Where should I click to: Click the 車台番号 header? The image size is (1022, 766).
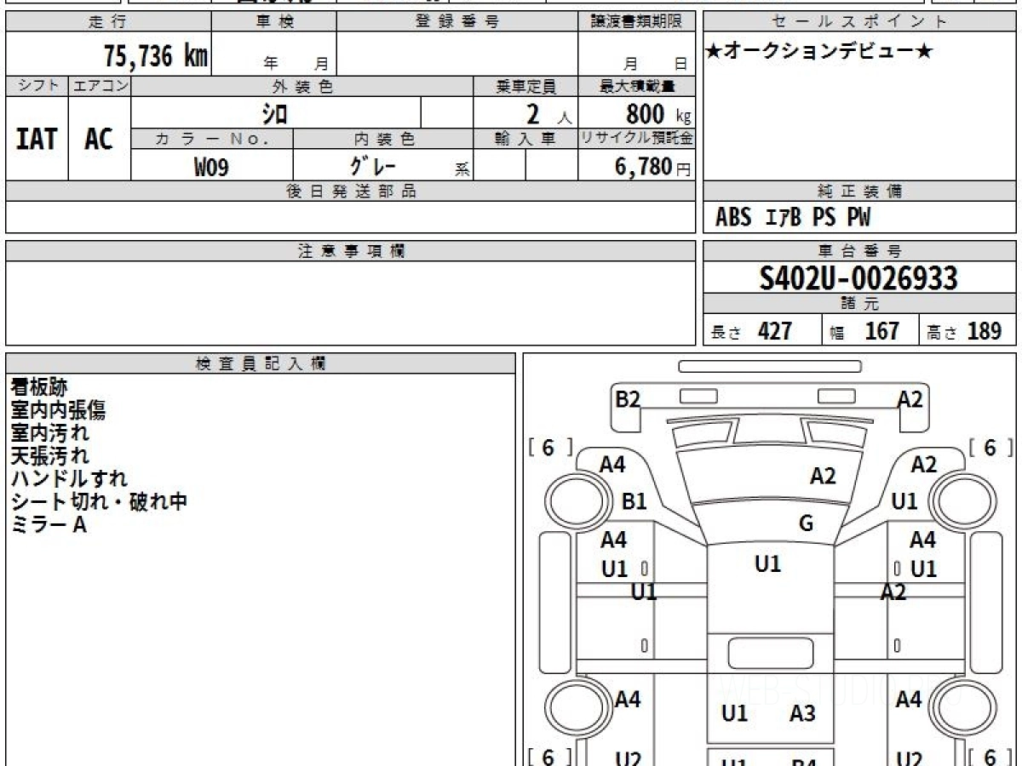pyautogui.click(x=859, y=251)
